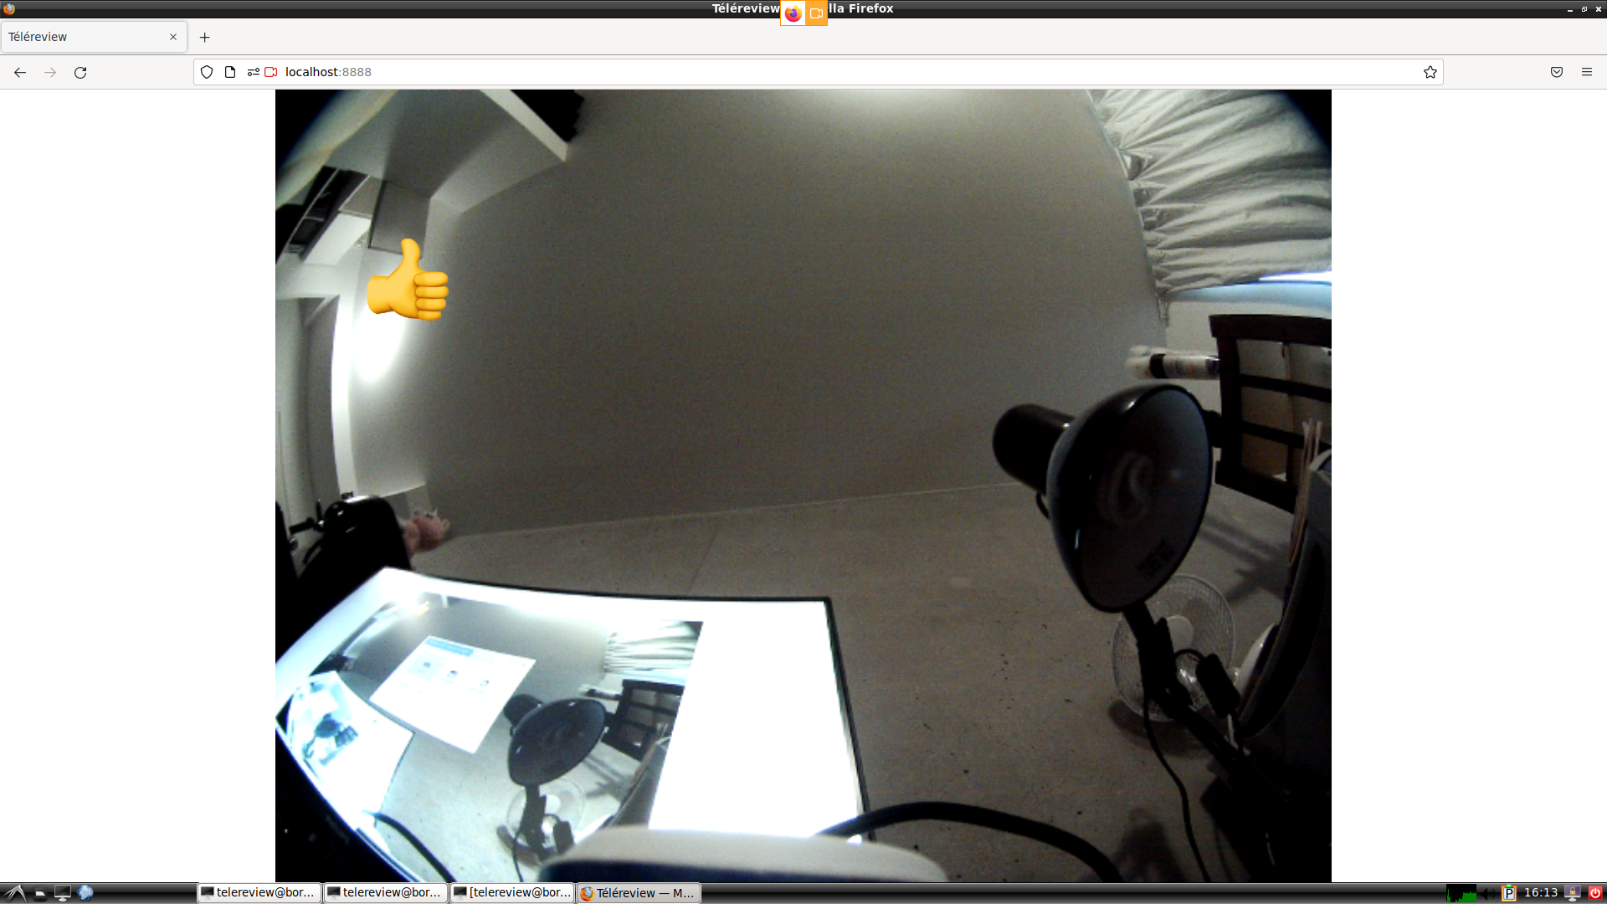Click the camera sharing indicator in URL bar
The width and height of the screenshot is (1607, 904).
click(271, 72)
